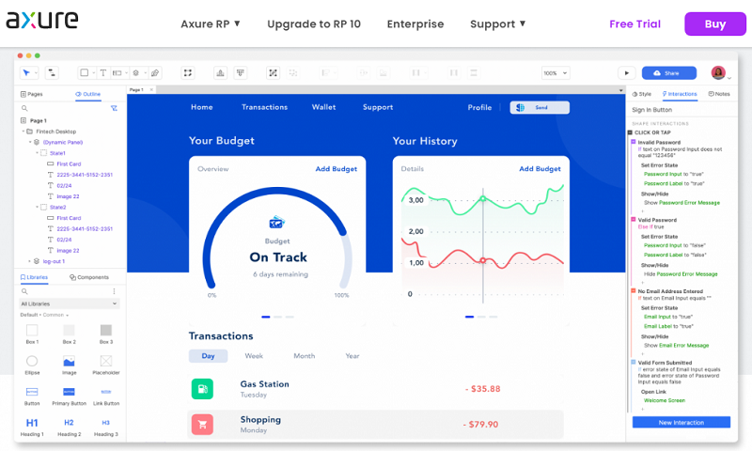Switch to the Libraries tab
Image resolution: width=752 pixels, height=451 pixels.
coord(34,277)
